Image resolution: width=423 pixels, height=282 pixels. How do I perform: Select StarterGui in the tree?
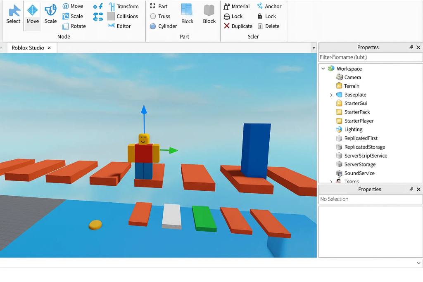pyautogui.click(x=355, y=103)
